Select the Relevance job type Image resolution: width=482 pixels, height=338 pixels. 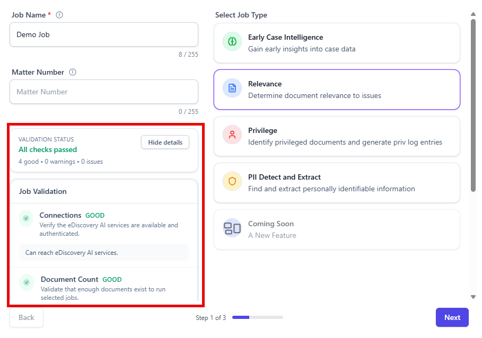click(336, 88)
